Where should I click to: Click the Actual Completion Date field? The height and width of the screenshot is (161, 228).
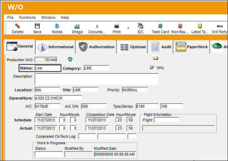pyautogui.click(x=97, y=128)
